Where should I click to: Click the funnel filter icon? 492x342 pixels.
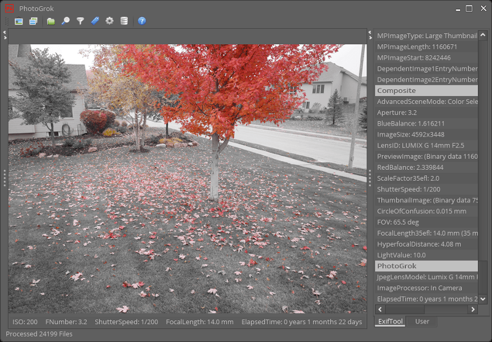click(x=80, y=21)
